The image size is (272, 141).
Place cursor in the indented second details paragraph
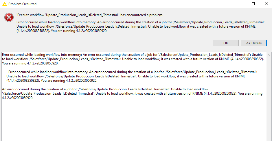pos(132,76)
